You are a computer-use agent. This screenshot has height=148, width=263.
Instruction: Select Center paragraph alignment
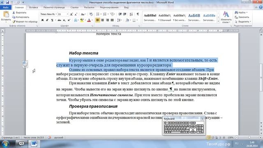[102, 20]
